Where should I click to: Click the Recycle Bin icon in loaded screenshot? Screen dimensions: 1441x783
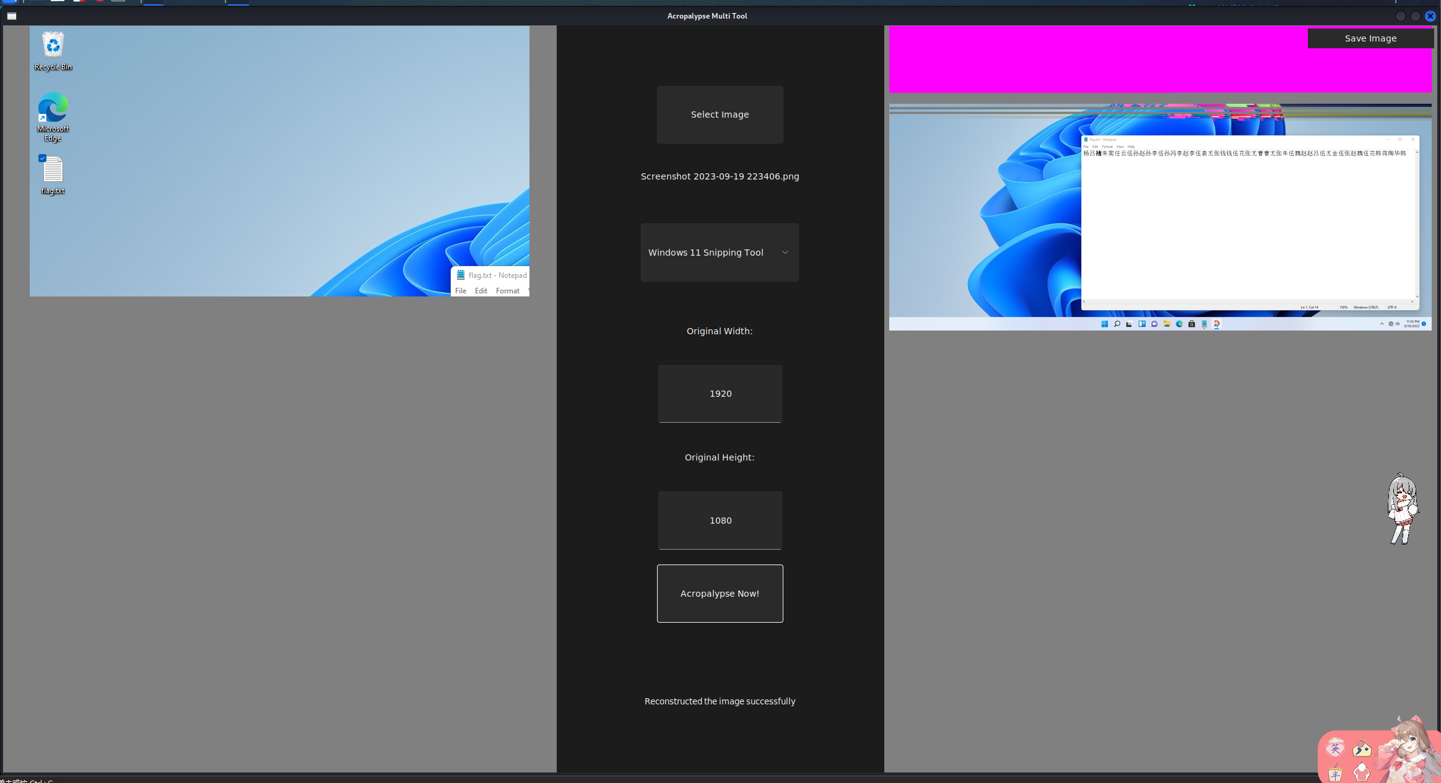(x=53, y=46)
